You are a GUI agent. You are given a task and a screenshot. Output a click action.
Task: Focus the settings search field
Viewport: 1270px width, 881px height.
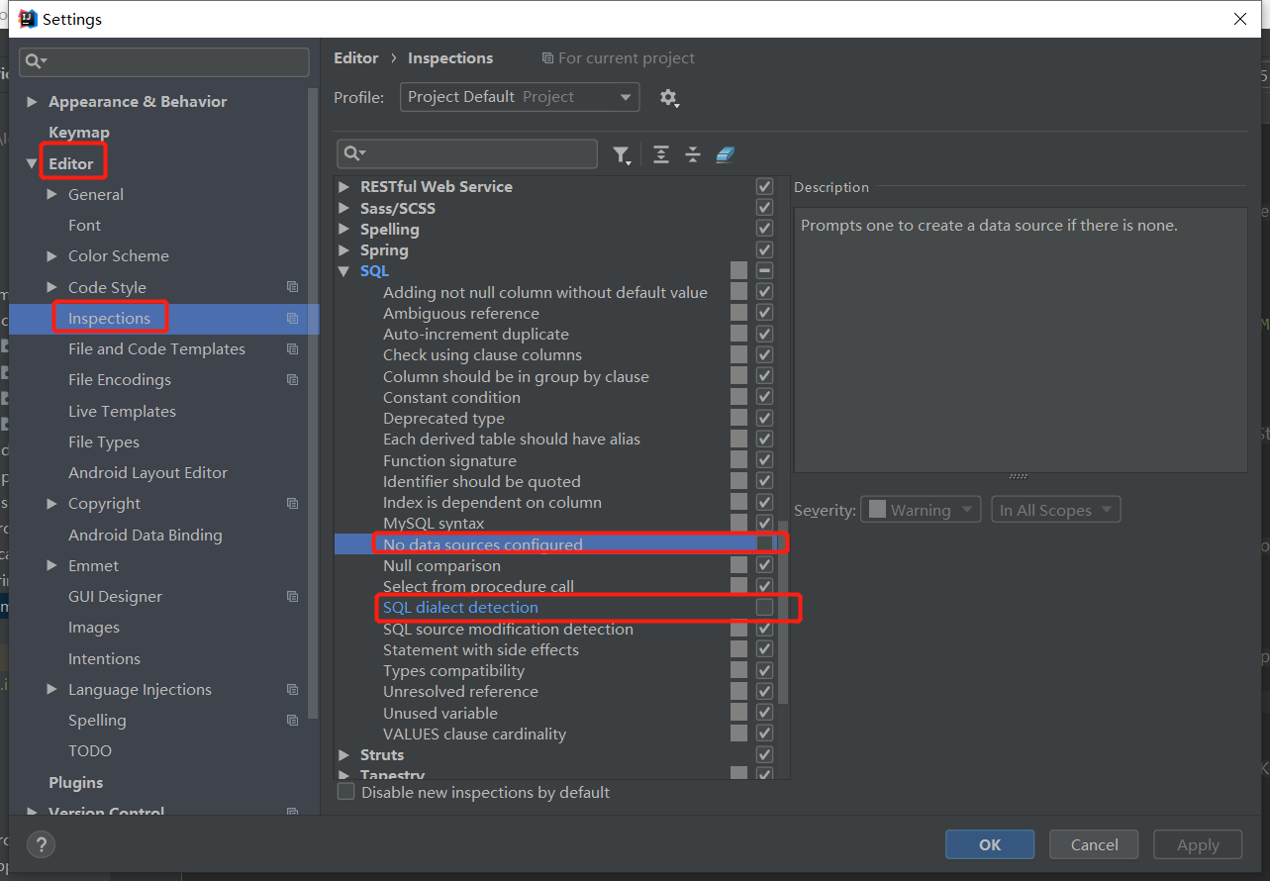163,61
